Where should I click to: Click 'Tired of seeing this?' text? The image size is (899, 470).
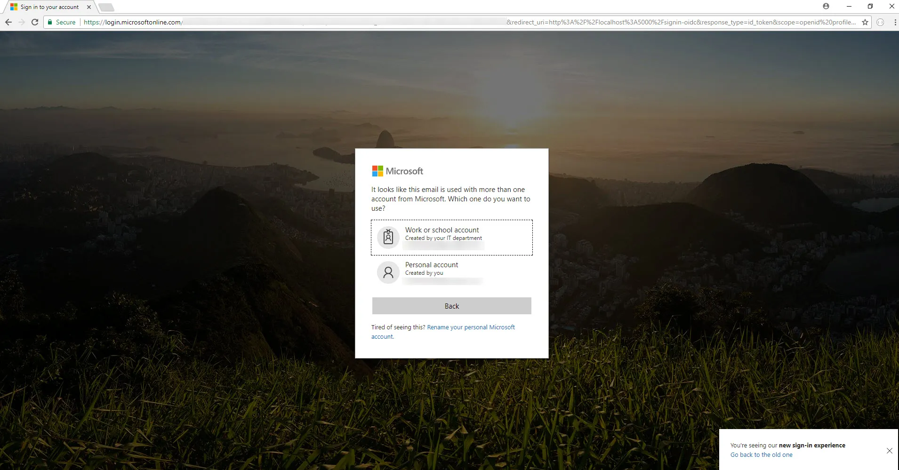pos(398,327)
